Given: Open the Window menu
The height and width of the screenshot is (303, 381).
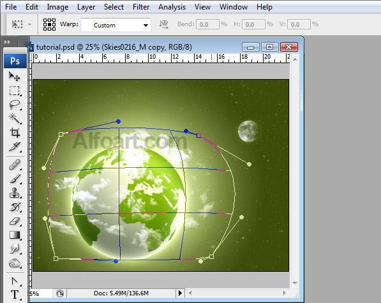Looking at the screenshot, I should pos(234,7).
